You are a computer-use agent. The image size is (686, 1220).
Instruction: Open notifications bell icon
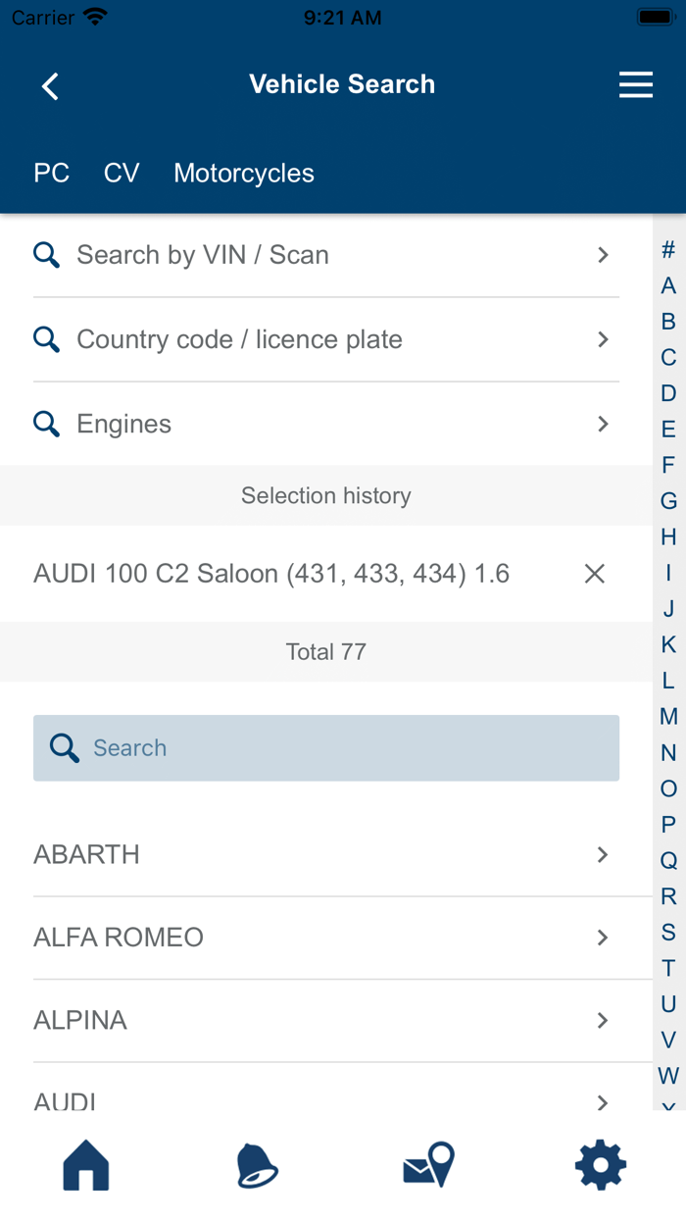tap(257, 1166)
